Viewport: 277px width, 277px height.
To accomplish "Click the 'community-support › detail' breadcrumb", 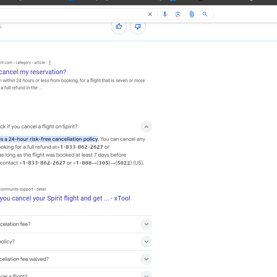I will [23, 189].
